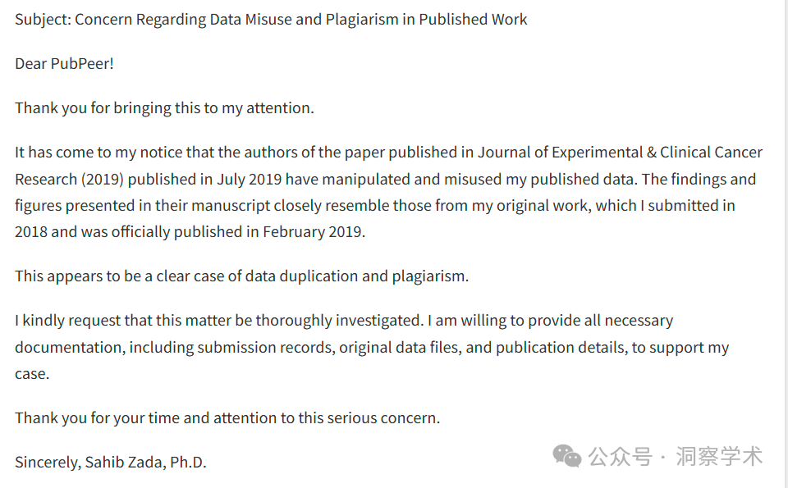Click the WeChat logo icon in the watermark
This screenshot has width=788, height=488.
pyautogui.click(x=567, y=455)
